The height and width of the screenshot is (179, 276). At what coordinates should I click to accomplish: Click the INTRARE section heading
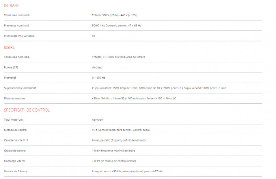11,6
